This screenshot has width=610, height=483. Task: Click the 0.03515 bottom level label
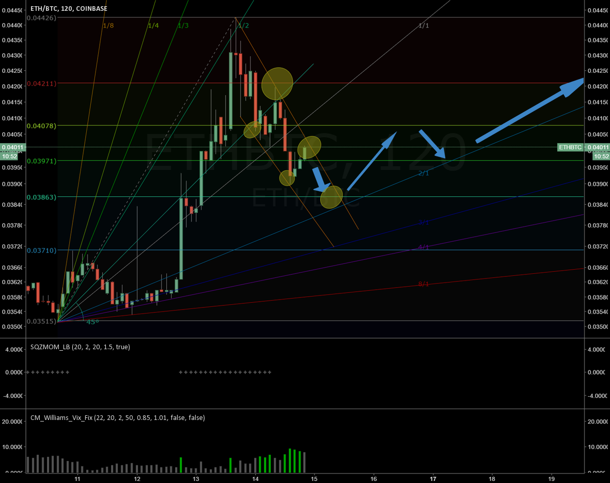pyautogui.click(x=42, y=321)
